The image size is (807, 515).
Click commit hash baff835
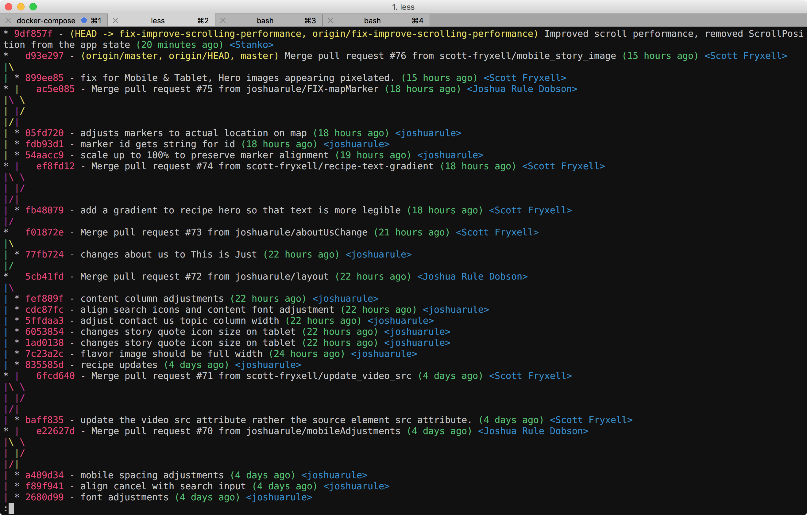(x=44, y=421)
